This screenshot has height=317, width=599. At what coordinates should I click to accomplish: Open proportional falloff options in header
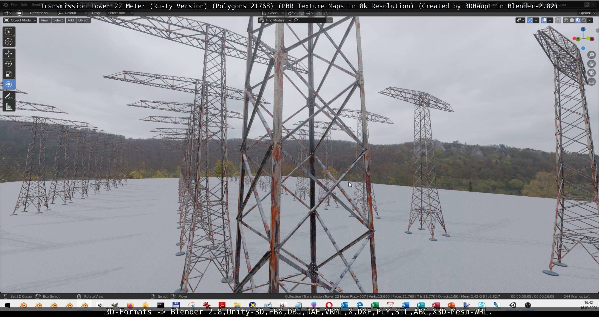tap(327, 13)
